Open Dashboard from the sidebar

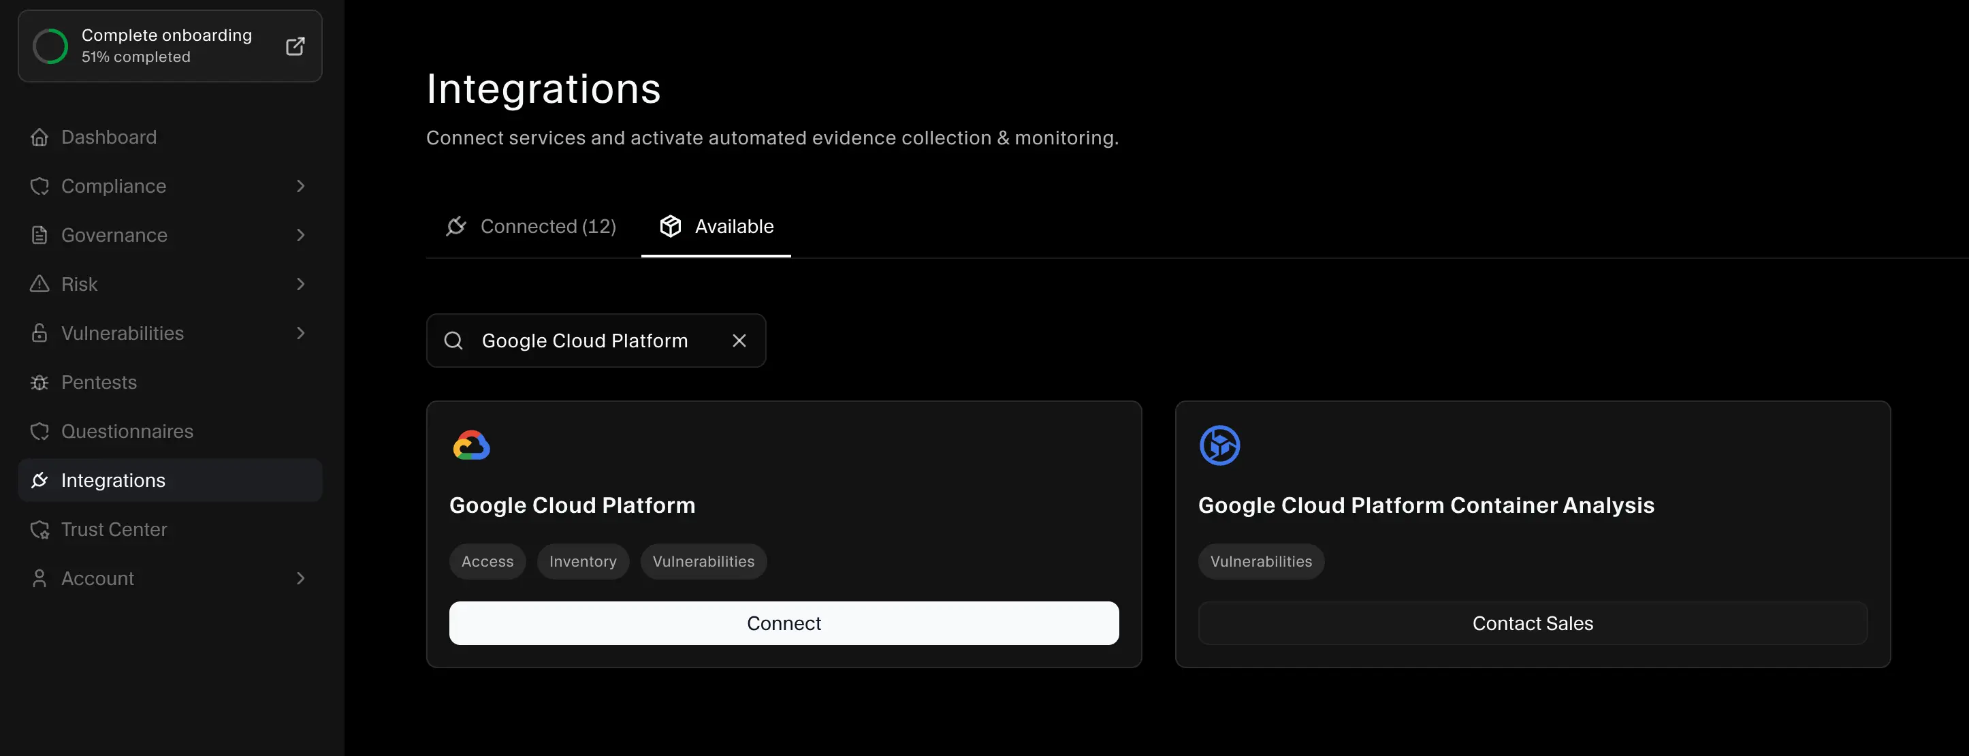pos(170,137)
